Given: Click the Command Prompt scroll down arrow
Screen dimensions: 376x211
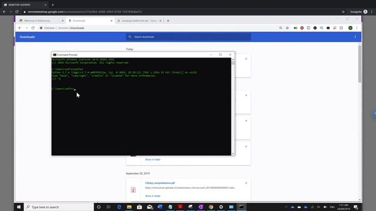Looking at the screenshot, I should coord(233,154).
